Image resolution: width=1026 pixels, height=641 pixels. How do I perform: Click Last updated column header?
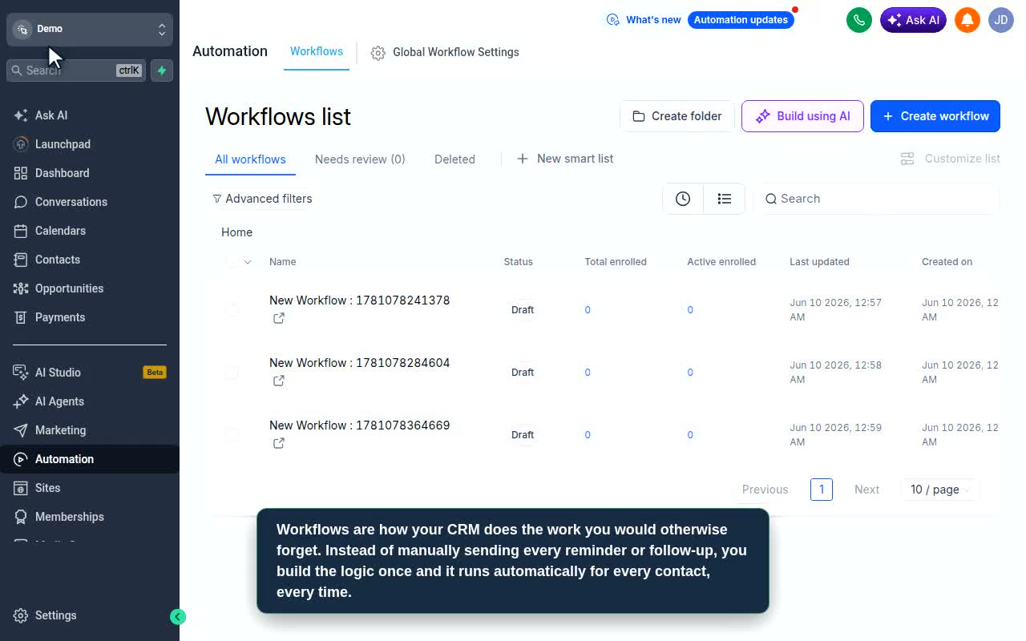pos(819,262)
